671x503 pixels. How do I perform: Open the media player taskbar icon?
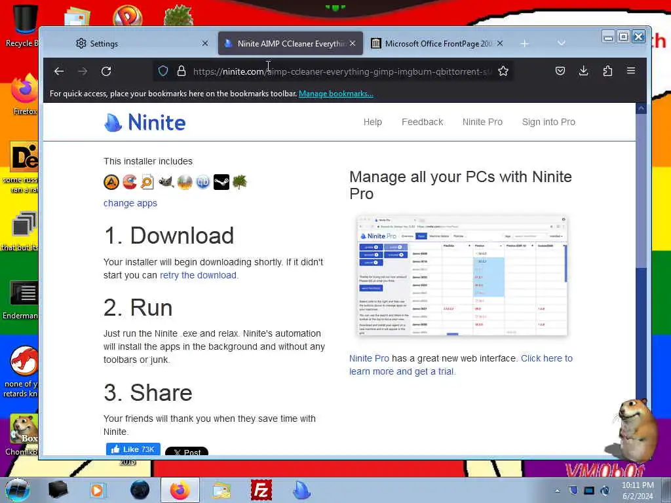point(97,490)
